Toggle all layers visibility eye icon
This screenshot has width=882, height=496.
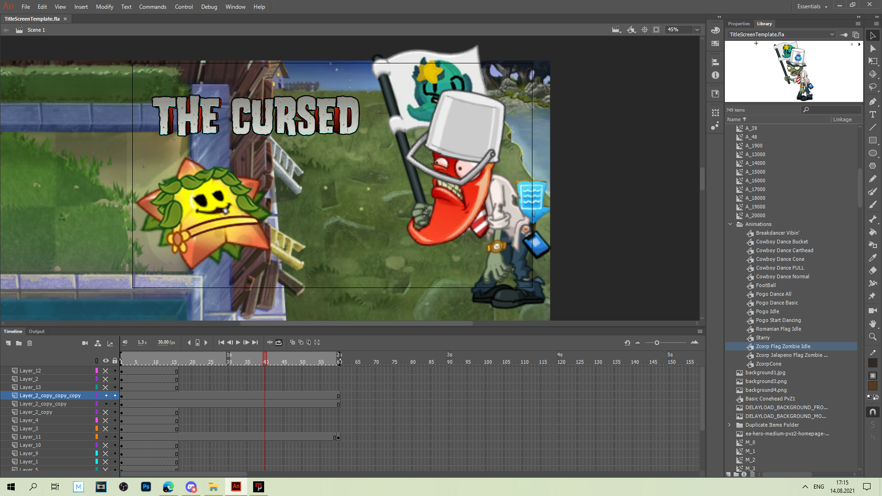(106, 361)
